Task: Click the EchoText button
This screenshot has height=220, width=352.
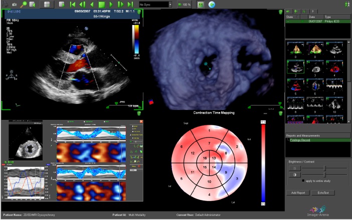Action: point(323,192)
